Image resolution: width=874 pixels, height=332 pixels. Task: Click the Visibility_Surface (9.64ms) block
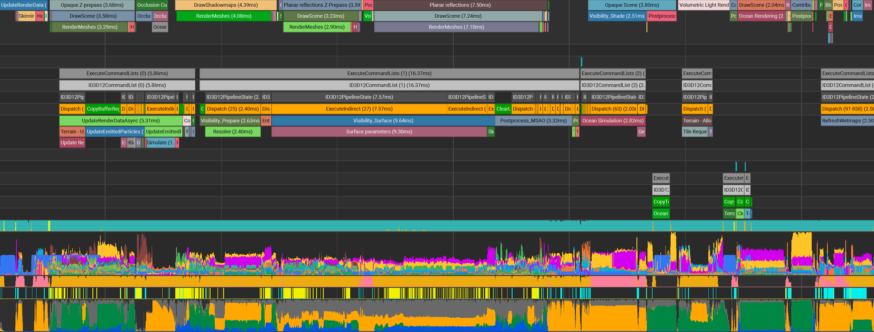383,121
